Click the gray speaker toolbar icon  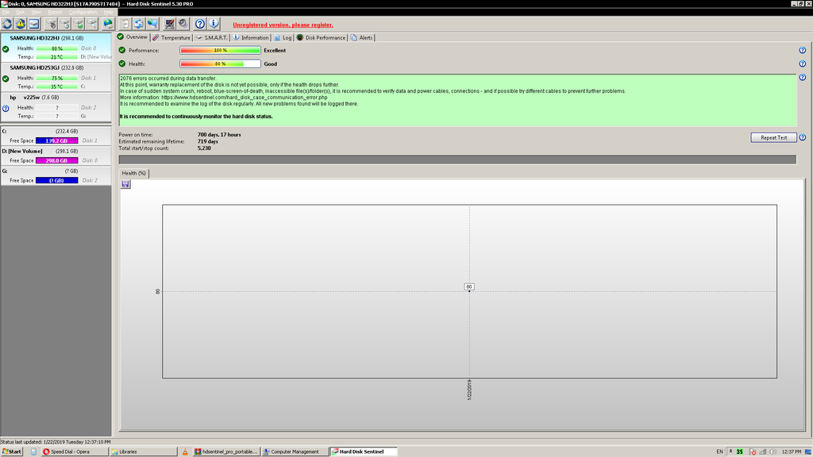(183, 24)
